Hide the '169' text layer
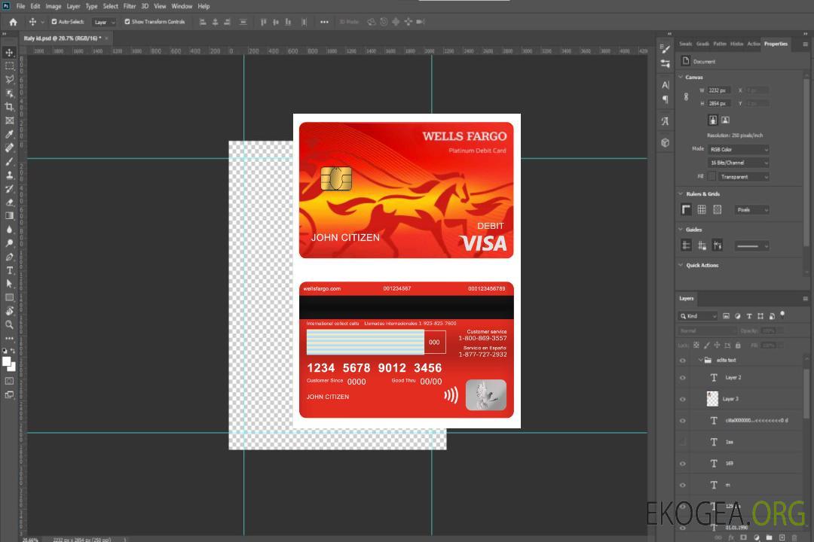 click(683, 464)
